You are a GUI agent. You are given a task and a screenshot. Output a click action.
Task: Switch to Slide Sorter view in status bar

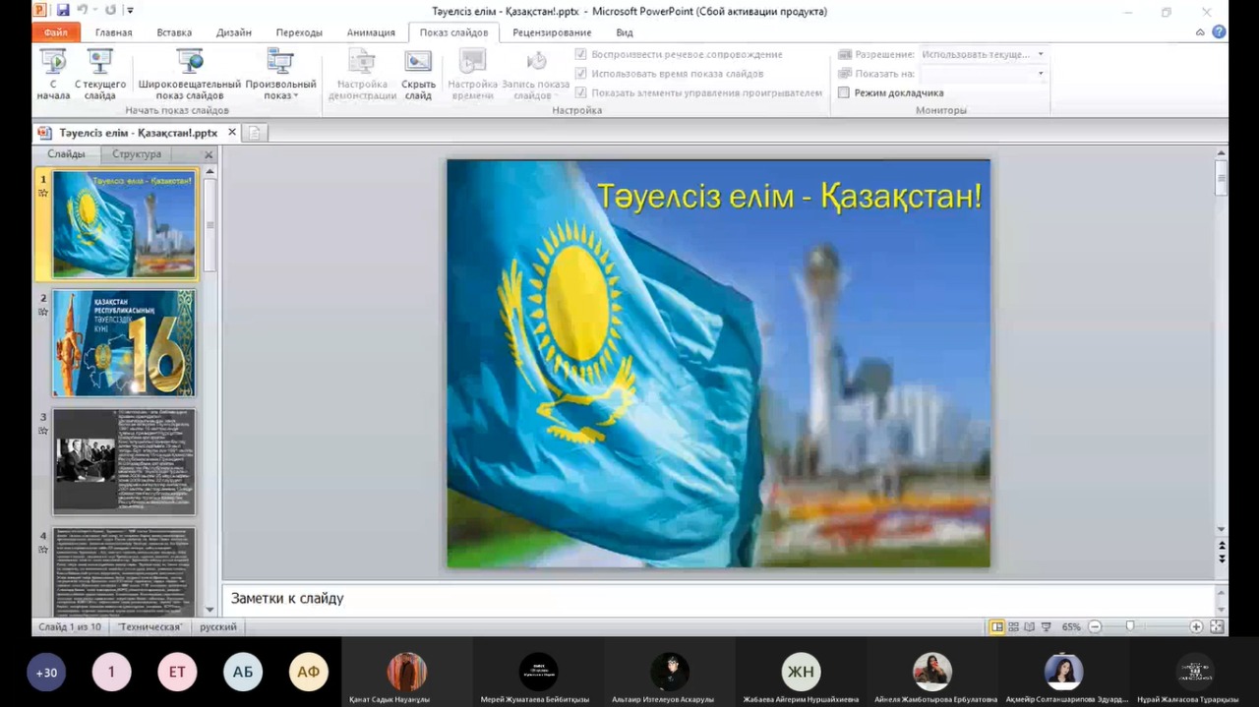1013,626
